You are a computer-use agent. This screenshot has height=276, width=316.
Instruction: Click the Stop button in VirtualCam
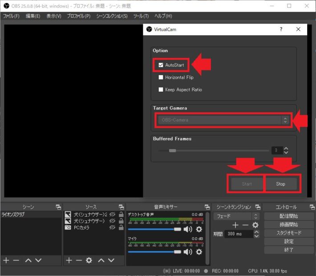281,184
